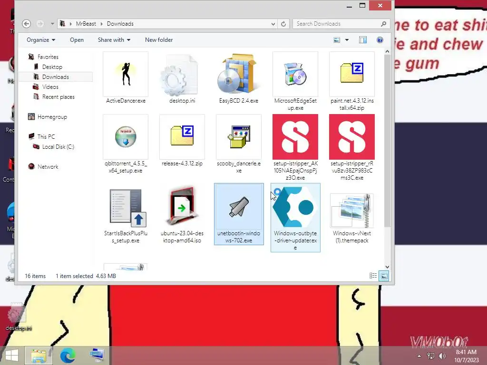Open the Explorer Help icon
Image resolution: width=487 pixels, height=365 pixels.
(380, 40)
